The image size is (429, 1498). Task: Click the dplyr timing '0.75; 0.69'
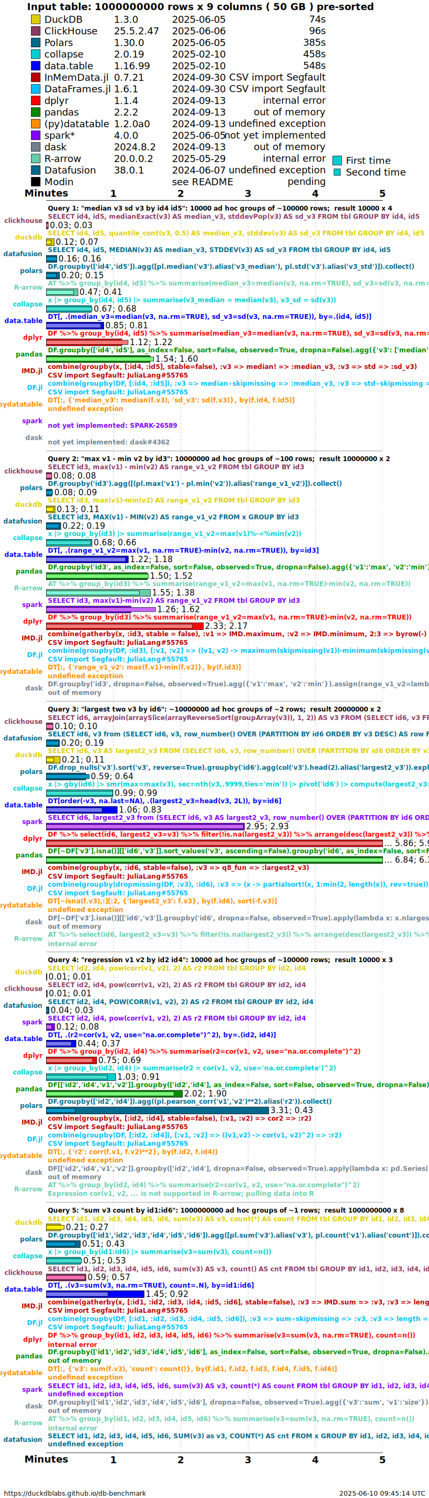point(120,1060)
